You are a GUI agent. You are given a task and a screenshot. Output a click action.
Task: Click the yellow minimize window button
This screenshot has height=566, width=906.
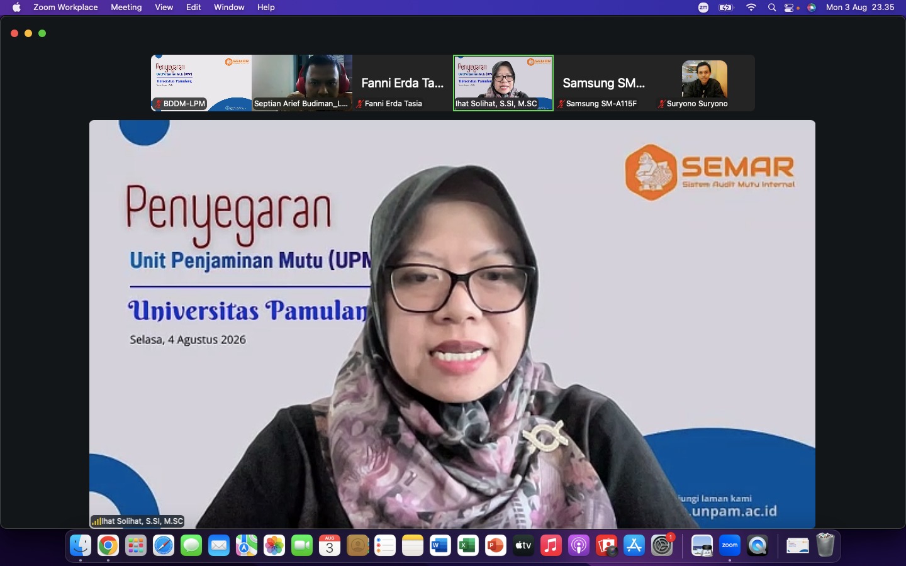click(28, 33)
